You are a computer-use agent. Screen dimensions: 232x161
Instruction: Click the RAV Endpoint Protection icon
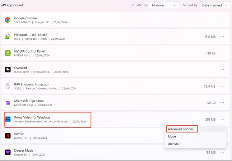point(8,86)
